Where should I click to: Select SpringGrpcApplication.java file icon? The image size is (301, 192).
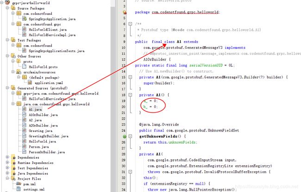[x=25, y=18]
